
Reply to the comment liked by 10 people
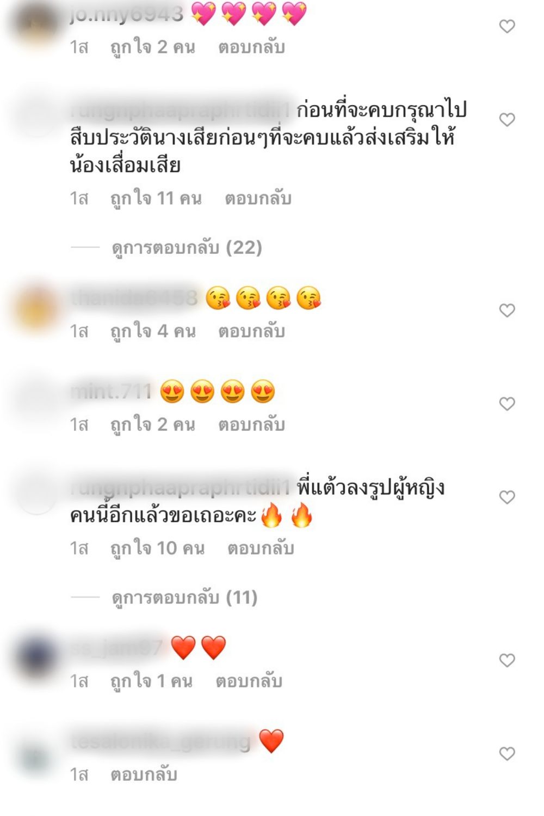point(261,548)
